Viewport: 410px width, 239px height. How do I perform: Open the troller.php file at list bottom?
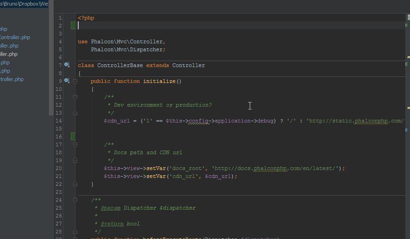coord(12,79)
